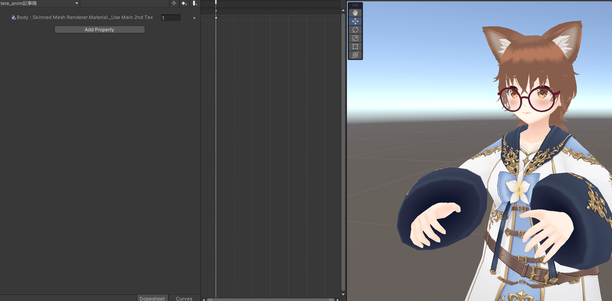Click scroll-left arrow of timeline scrollbar

(x=203, y=299)
